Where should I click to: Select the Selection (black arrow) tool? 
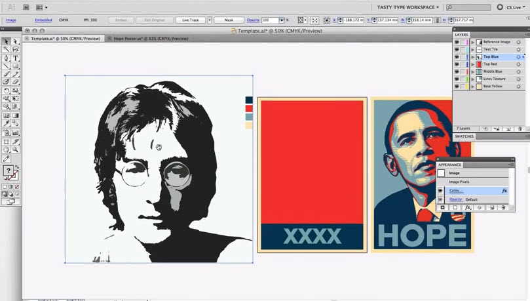6,41
